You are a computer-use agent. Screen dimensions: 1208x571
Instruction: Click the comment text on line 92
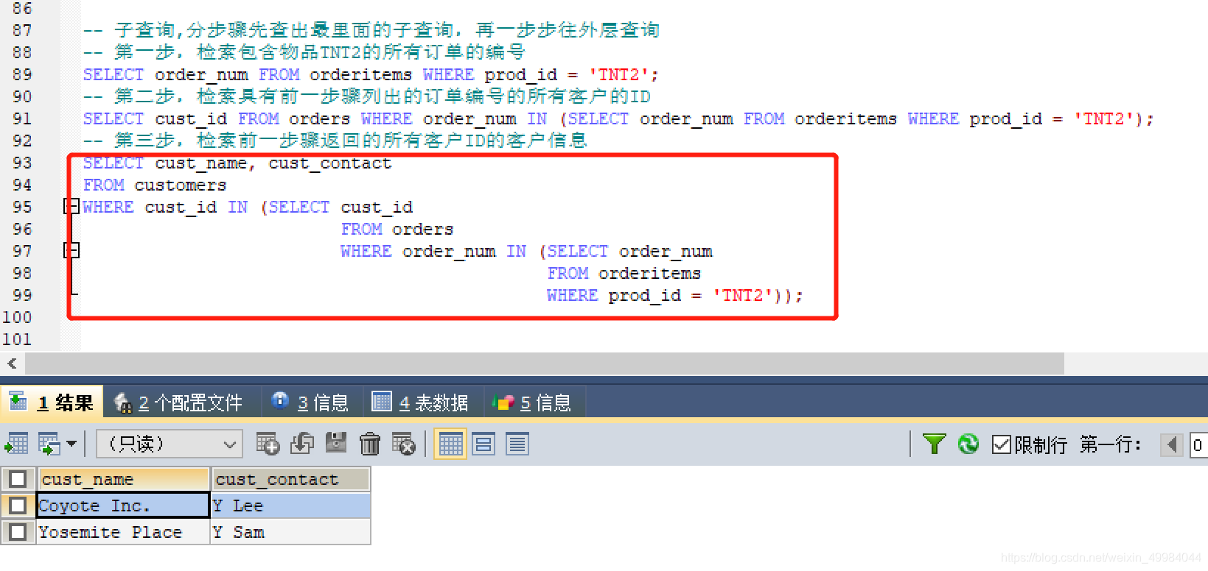[335, 141]
